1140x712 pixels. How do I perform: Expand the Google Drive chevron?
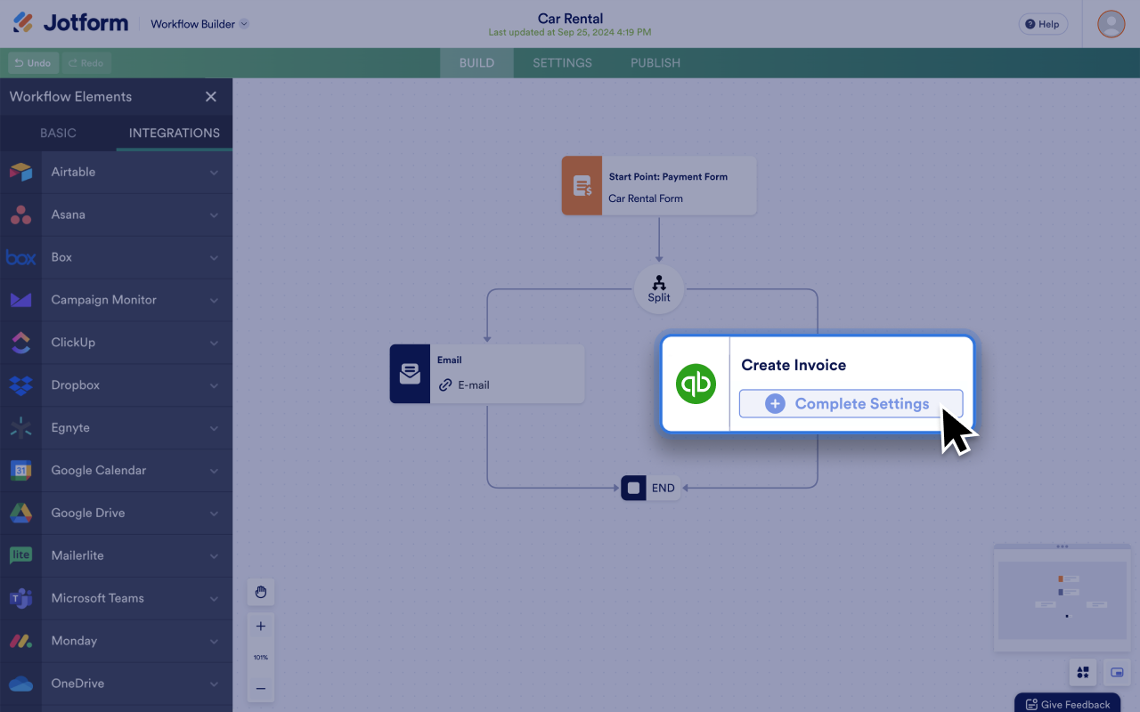tap(214, 514)
